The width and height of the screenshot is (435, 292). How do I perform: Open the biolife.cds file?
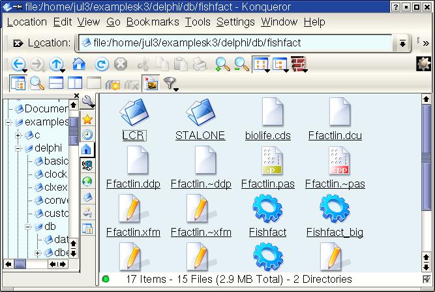click(x=267, y=120)
